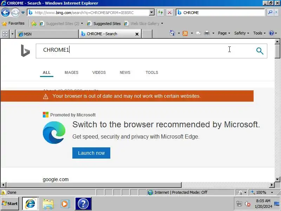Switch to NEWS results
This screenshot has height=211, width=281.
coord(125,72)
